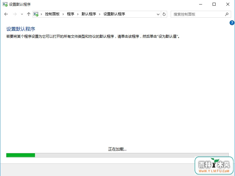Viewport: 235px width, 176px height.
Task: Expand the chevron after 控制面板
Action: 63,14
